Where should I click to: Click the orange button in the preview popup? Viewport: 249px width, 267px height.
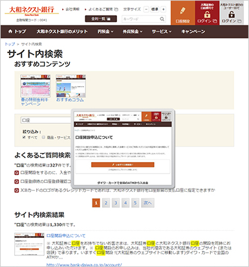(x=123, y=165)
